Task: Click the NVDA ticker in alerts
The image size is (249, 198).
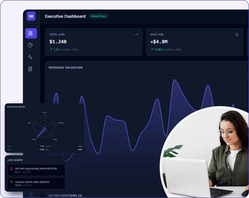Action: click(18, 185)
